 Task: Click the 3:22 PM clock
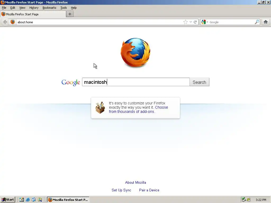(261, 200)
